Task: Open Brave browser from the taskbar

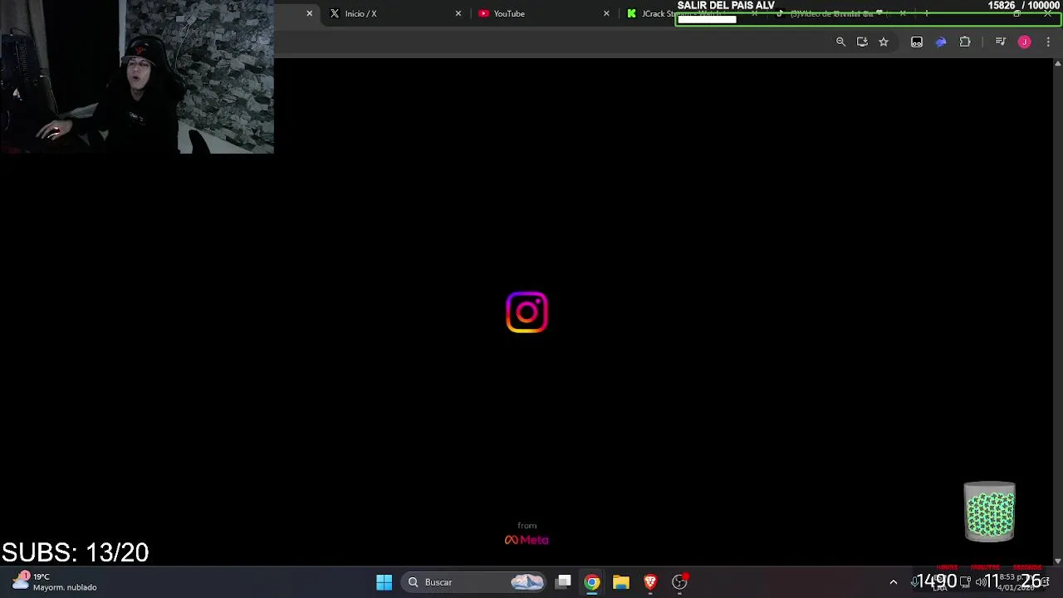Action: (650, 582)
